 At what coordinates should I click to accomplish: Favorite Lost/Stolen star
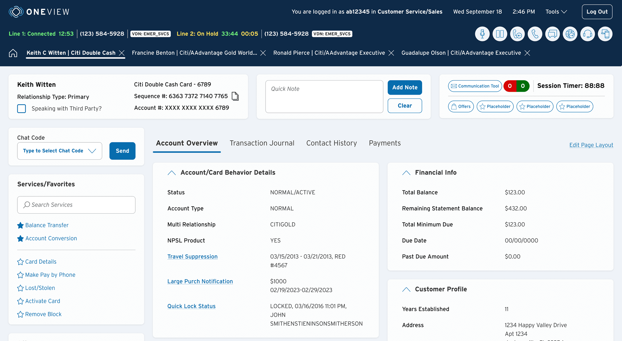tap(20, 288)
